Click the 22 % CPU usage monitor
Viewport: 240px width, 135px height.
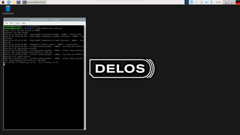(233, 2)
